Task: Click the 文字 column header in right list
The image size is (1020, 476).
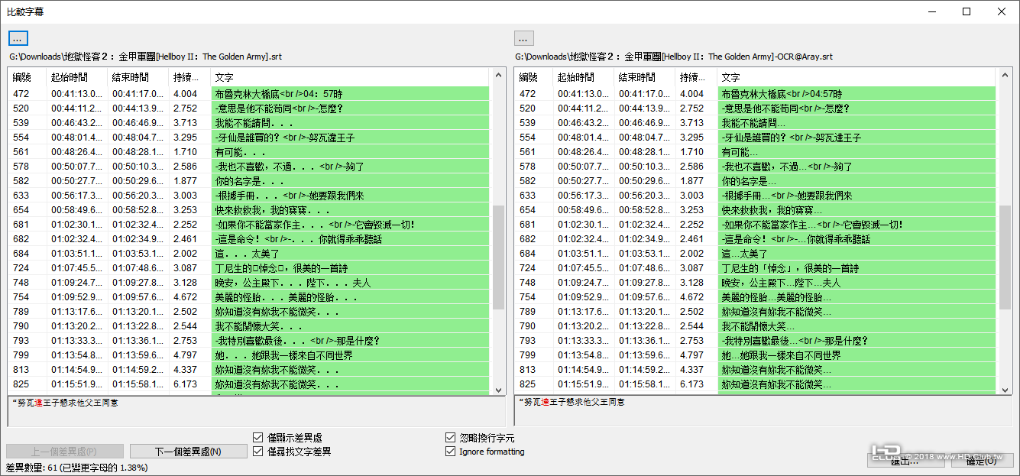Action: (x=730, y=77)
